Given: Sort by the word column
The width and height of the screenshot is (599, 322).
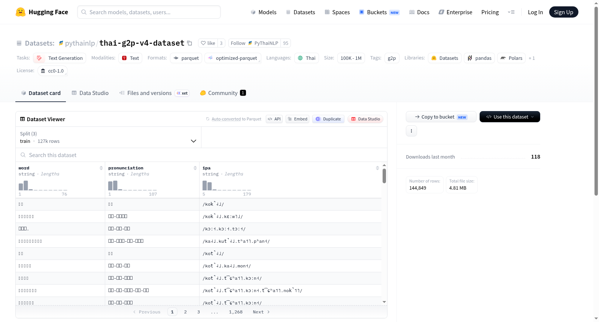Looking at the screenshot, I should coord(101,168).
